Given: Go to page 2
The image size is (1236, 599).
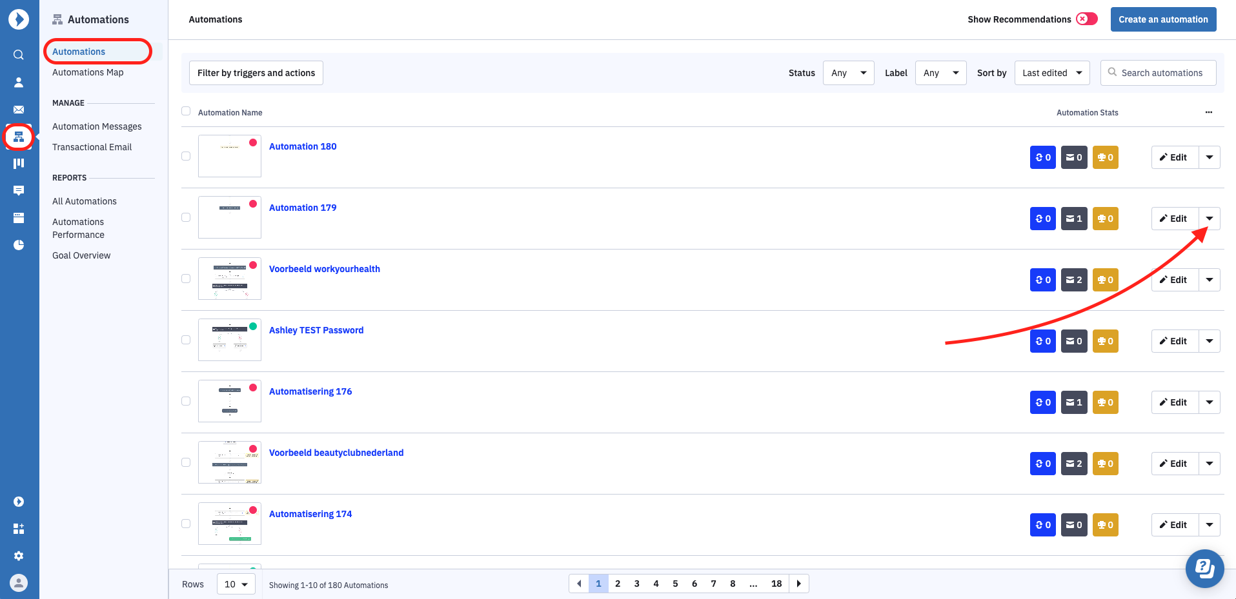Looking at the screenshot, I should (618, 584).
